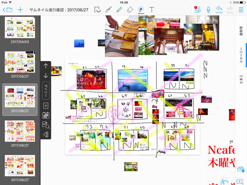Select the green storefront photo below layout
This screenshot has height=185, width=247.
point(131,167)
